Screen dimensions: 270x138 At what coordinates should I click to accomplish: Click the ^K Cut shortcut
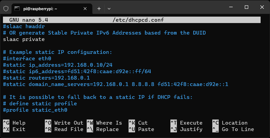click(138, 123)
